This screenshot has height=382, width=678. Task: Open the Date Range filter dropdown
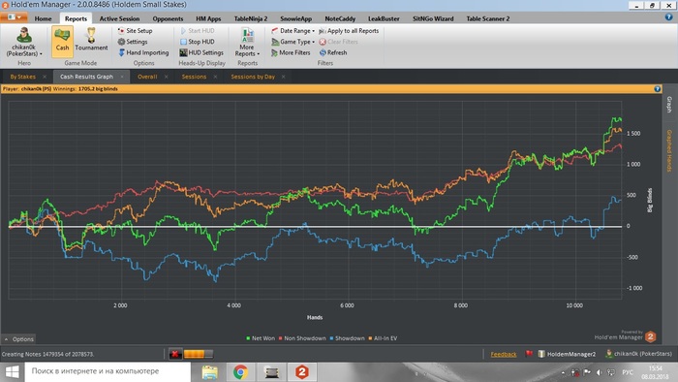point(293,31)
